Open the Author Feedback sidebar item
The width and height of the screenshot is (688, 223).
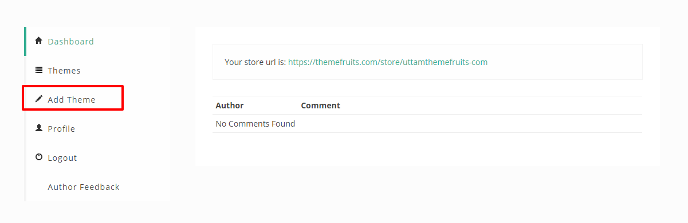point(84,187)
